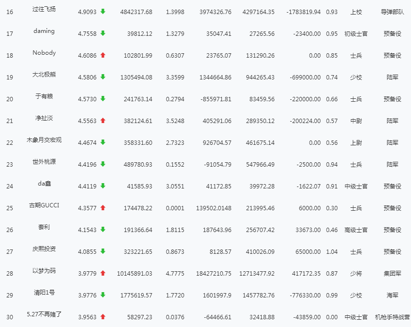Screen dimensions: 411x327
Task: Click value -1622.07
Action: coord(309,186)
